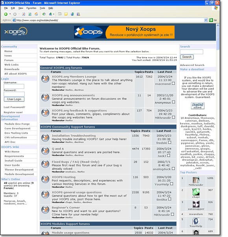Open the Nový Xoops banner advertisement
The height and width of the screenshot is (237, 228).
124,32
